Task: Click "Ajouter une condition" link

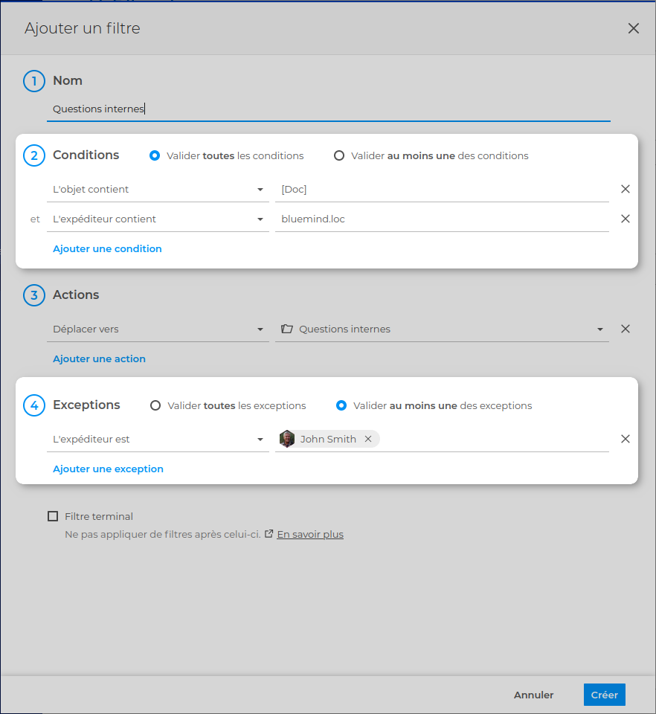Action: (x=107, y=248)
